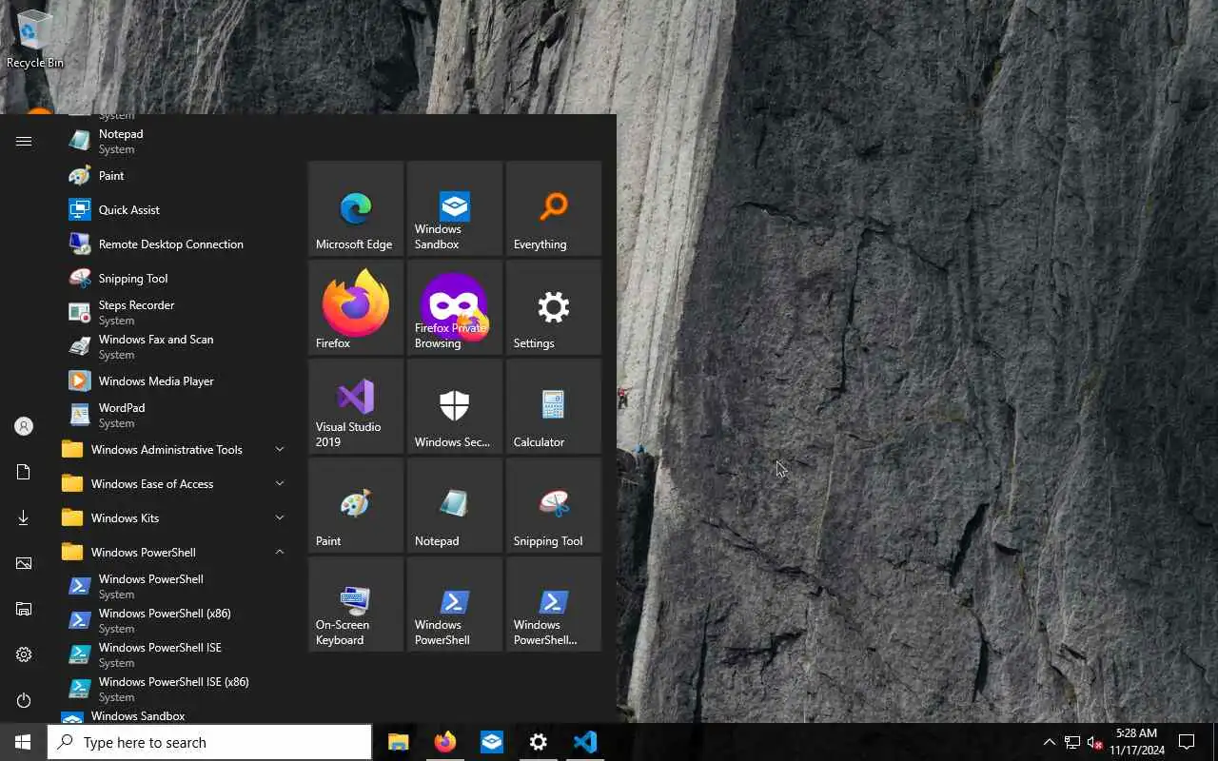The image size is (1218, 761).
Task: Open the Action Center notifications icon
Action: pos(1187,742)
